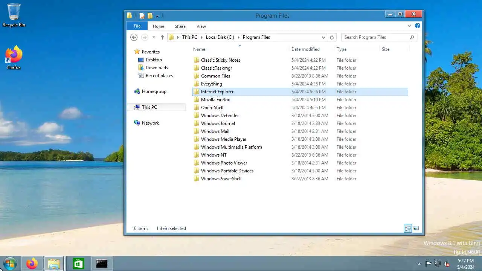Open the recent locations dropdown
This screenshot has width=482, height=271.
(154, 37)
